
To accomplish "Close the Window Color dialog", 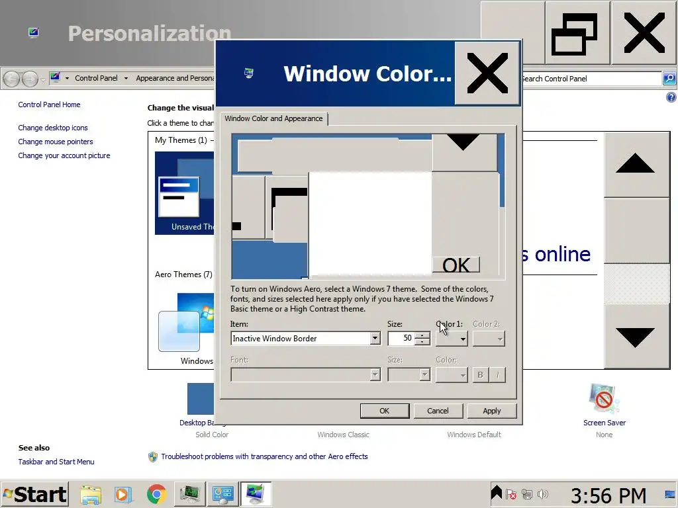I will tap(487, 73).
